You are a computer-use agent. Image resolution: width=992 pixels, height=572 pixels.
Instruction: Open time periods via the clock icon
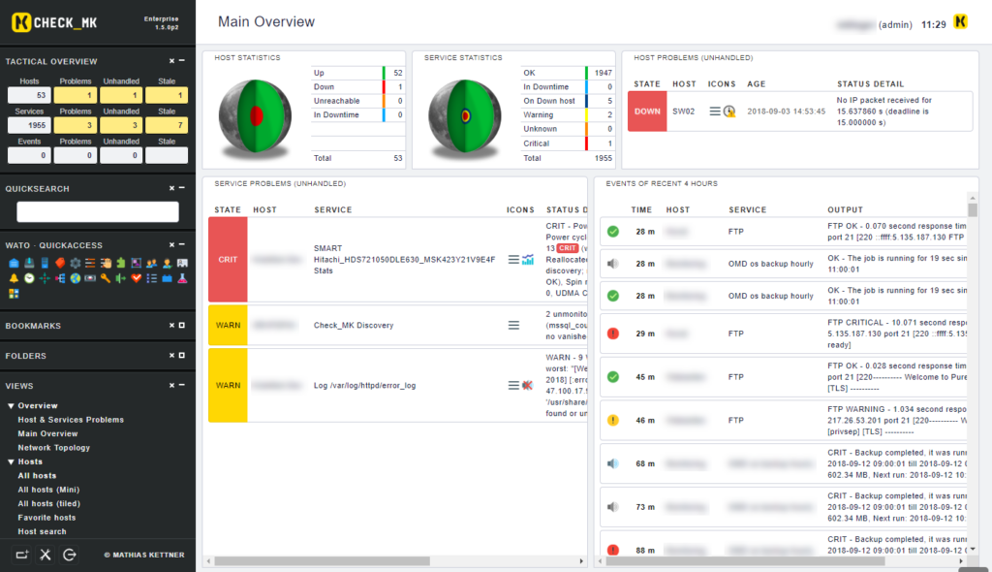29,278
